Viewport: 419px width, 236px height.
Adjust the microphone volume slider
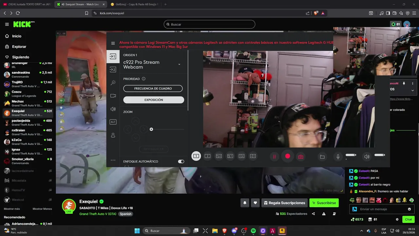[351, 155]
